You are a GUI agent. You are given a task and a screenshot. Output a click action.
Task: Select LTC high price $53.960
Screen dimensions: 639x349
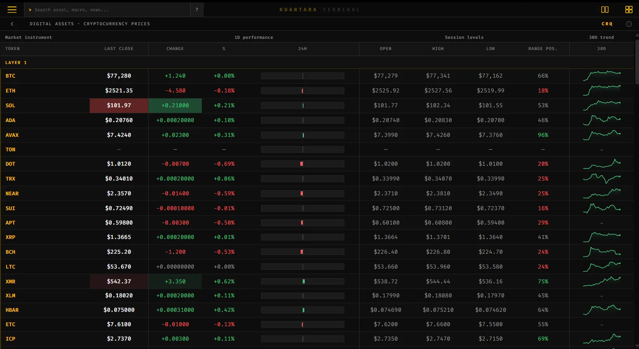pos(438,267)
